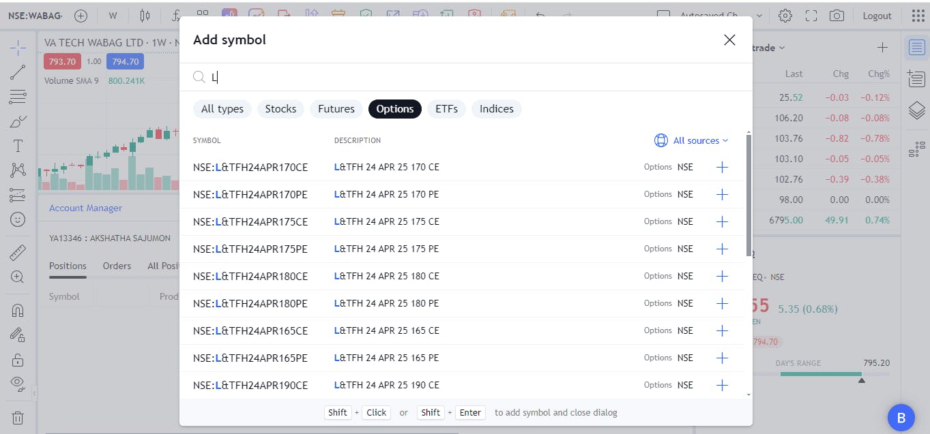Add NSE:L&TFH24APR170PE with its plus icon
The height and width of the screenshot is (434, 930).
pos(722,194)
